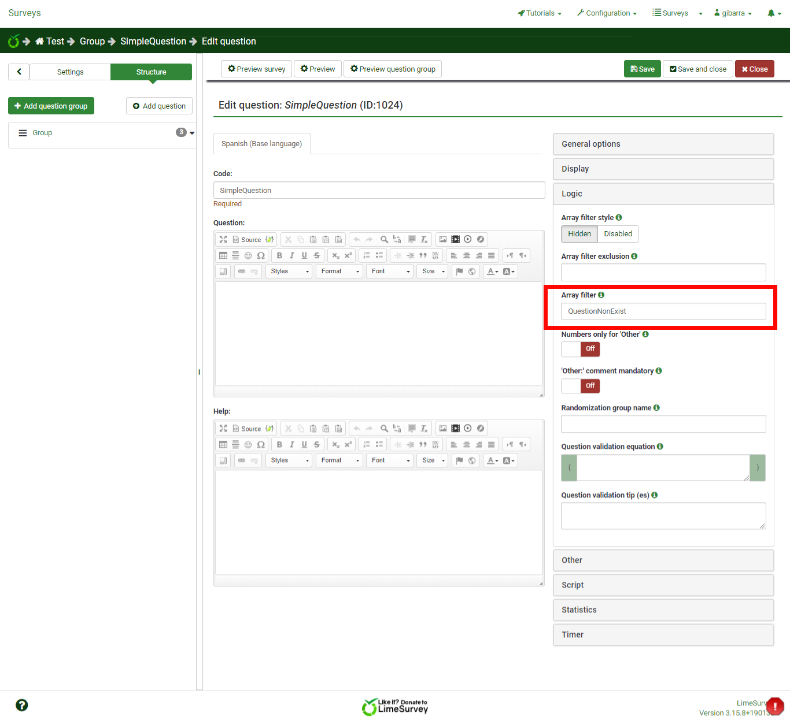Click the Save and close button
Image resolution: width=790 pixels, height=721 pixels.
(698, 69)
